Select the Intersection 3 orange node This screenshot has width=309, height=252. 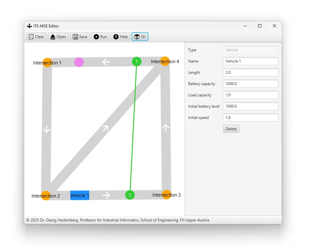click(x=167, y=195)
